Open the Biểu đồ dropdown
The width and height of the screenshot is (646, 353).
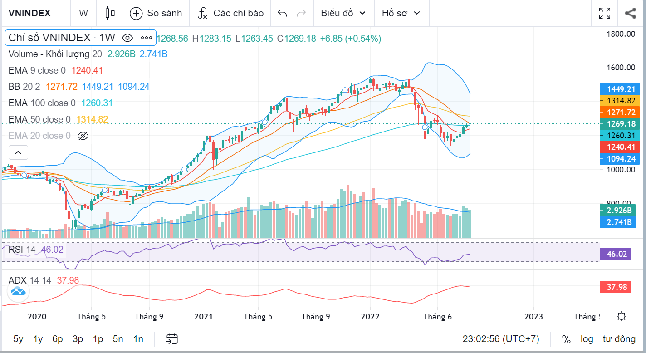[343, 13]
